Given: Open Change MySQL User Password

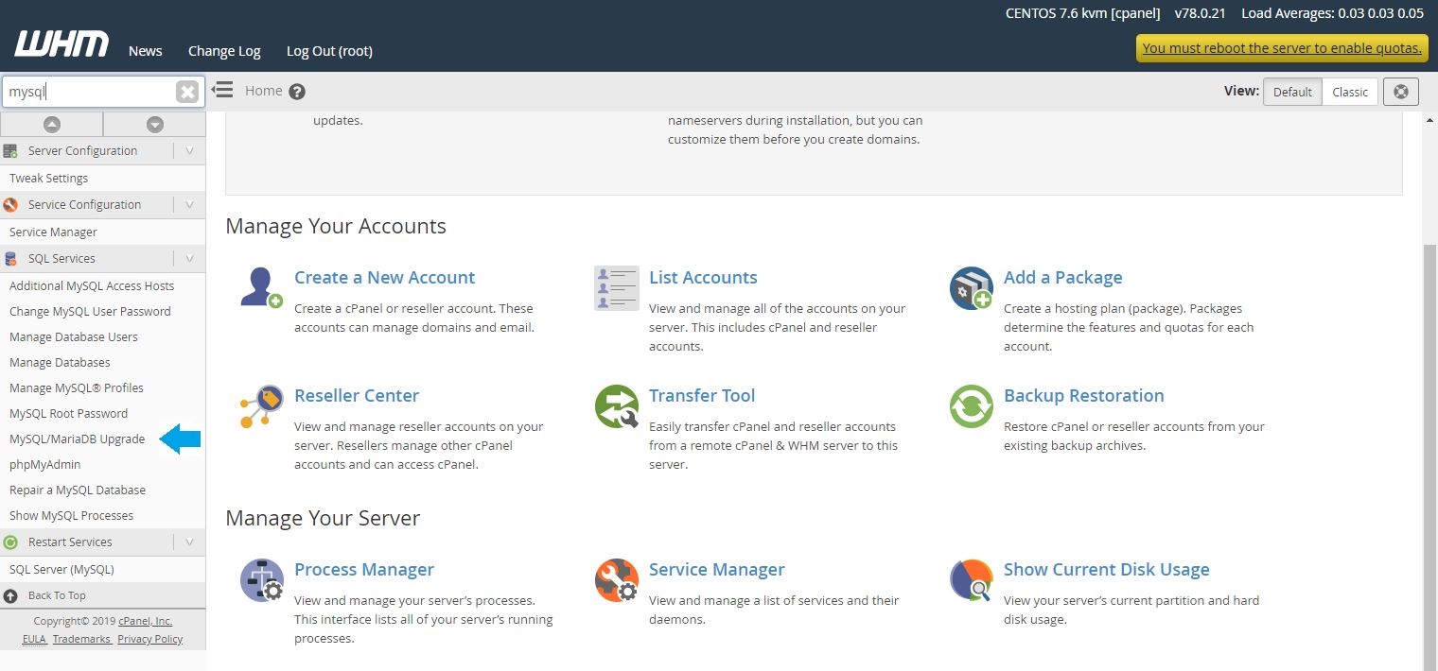Looking at the screenshot, I should pyautogui.click(x=90, y=312).
